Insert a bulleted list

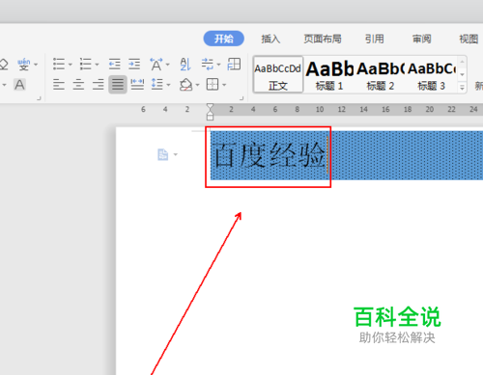coord(59,64)
